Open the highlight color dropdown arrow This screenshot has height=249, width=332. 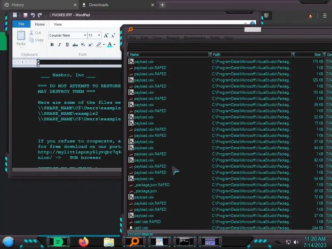point(104,45)
